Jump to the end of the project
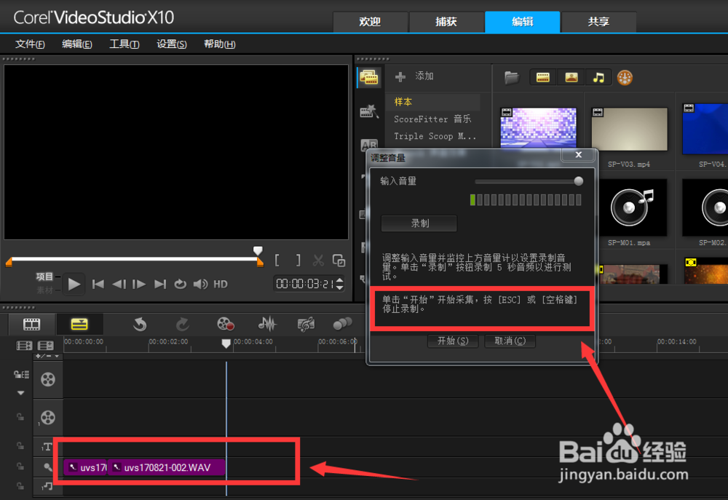This screenshot has height=500, width=728. point(159,284)
